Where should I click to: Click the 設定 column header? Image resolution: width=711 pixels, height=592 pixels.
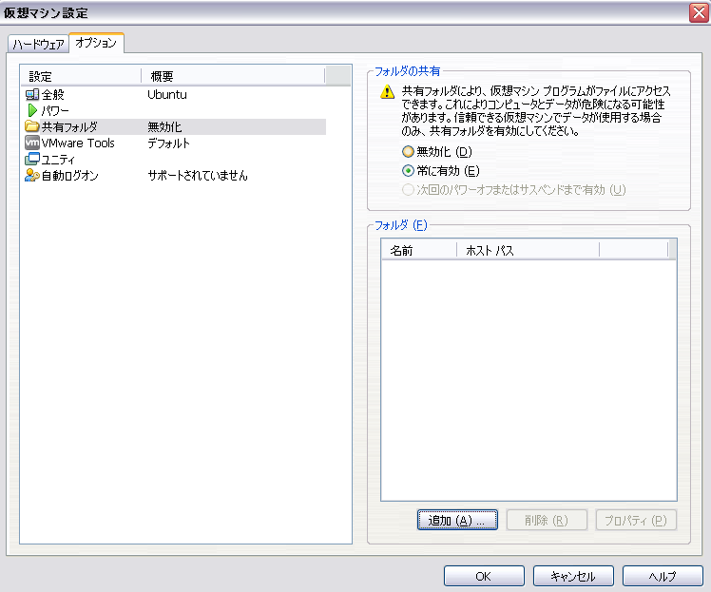(x=81, y=76)
